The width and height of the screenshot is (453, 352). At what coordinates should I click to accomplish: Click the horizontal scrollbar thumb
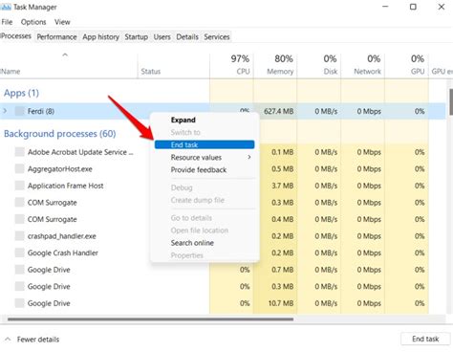coord(150,319)
